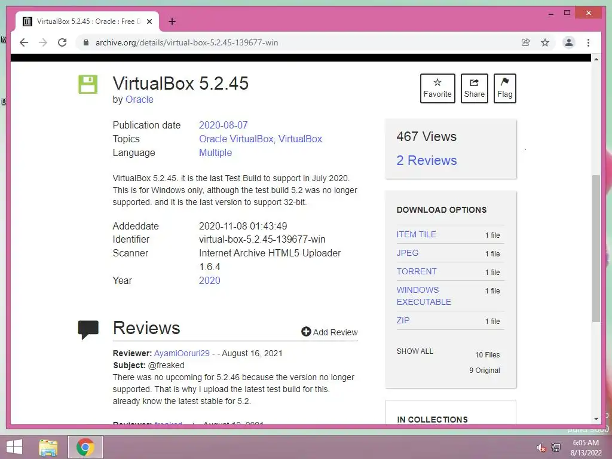Open the VirtualBox topic link

[x=300, y=139]
